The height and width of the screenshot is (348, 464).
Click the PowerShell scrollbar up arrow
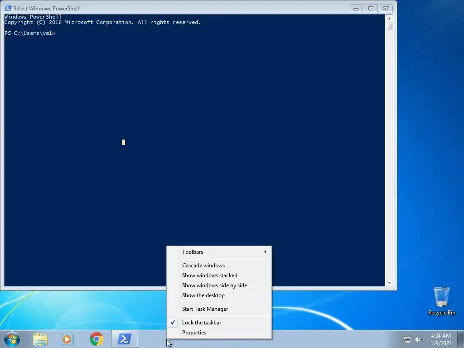(389, 18)
